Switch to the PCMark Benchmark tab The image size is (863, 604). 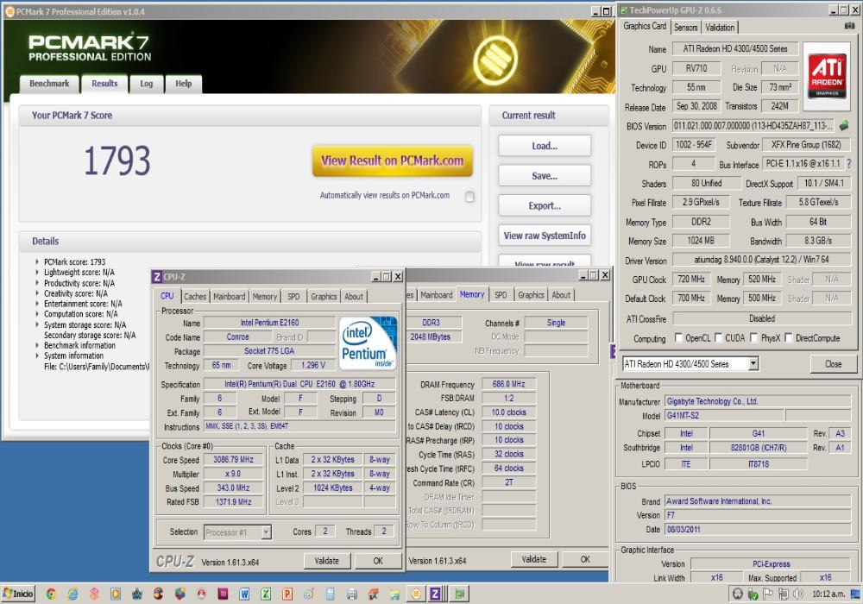click(49, 84)
